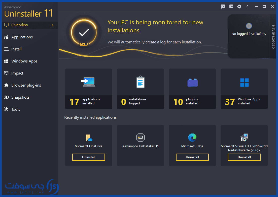Open the Overview section
This screenshot has height=197, width=278.
(x=30, y=25)
